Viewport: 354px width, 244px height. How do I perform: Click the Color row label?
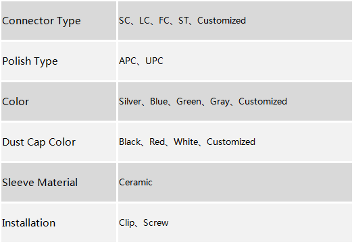16,102
